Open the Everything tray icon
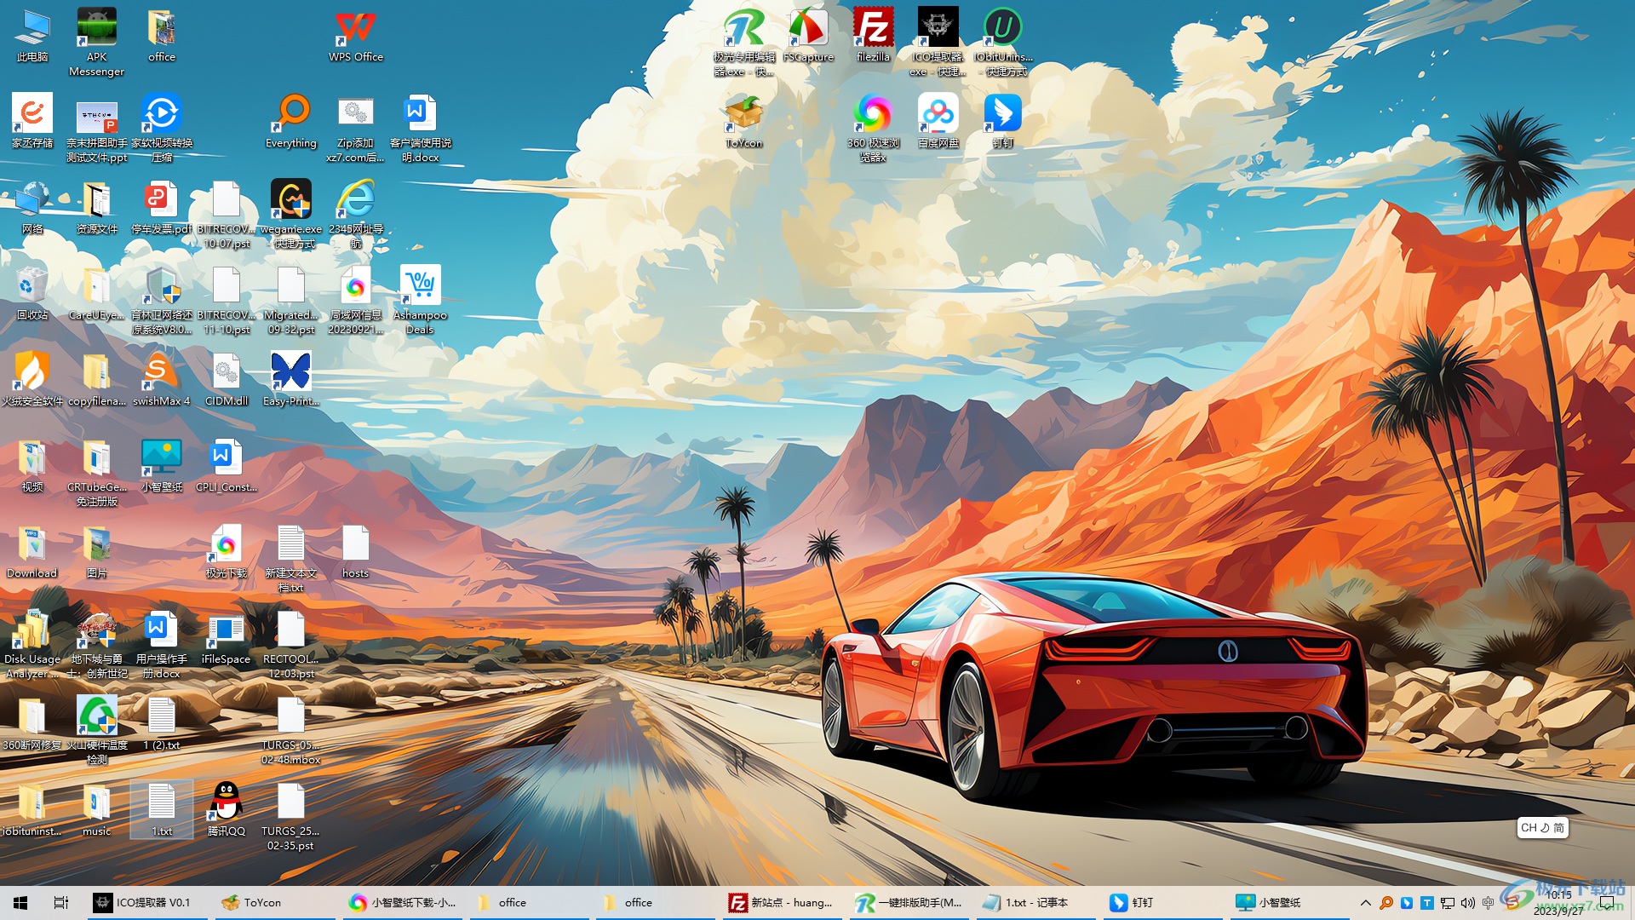Screen dimensions: 1635x920 (1385, 903)
